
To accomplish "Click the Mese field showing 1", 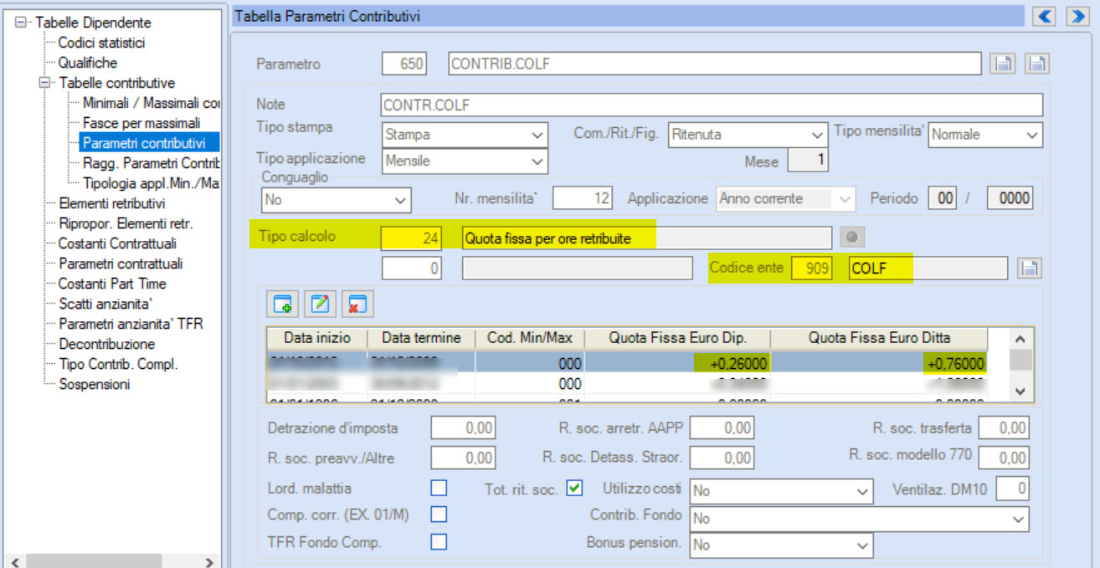I will click(809, 161).
